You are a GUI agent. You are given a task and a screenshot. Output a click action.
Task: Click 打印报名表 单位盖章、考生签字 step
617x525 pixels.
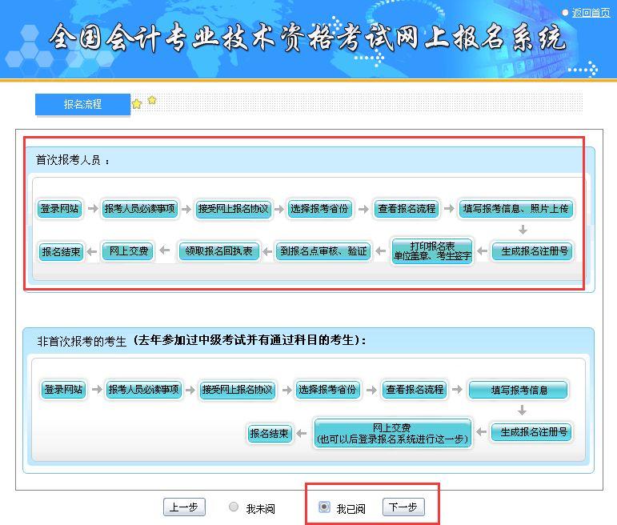point(432,251)
